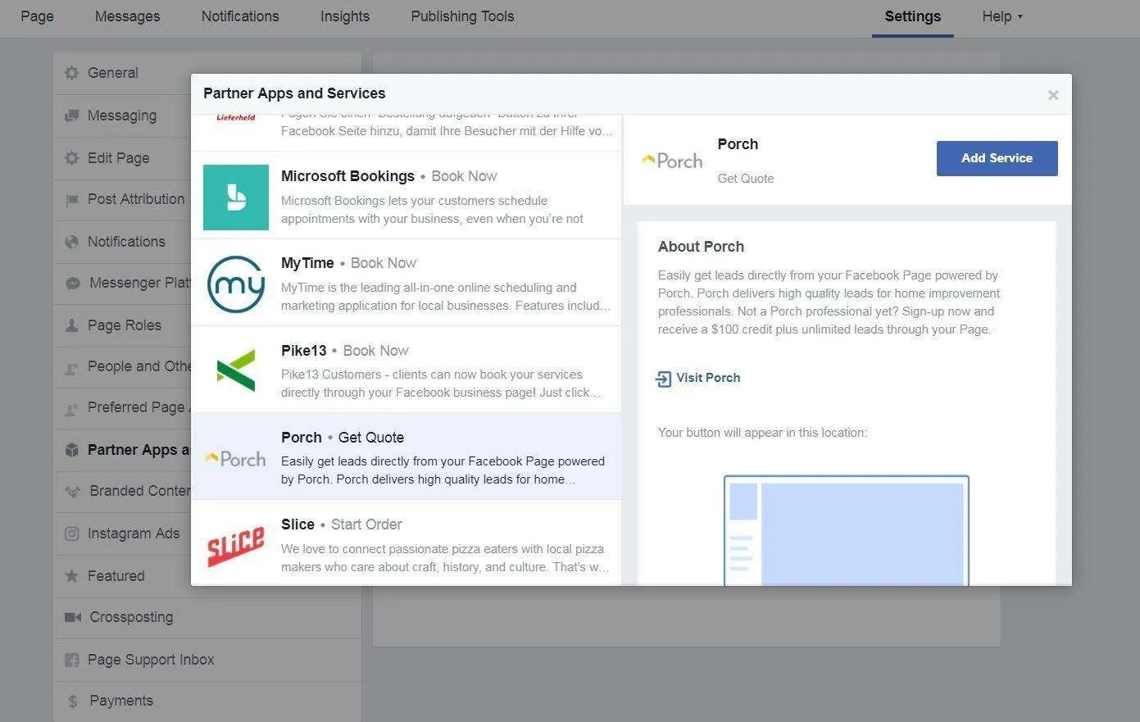Click the Branded Content handshake icon

[x=72, y=492]
